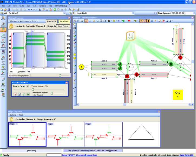Click the yellow triangle give-way icon
Screen dimensions: 196x157
click(114, 21)
